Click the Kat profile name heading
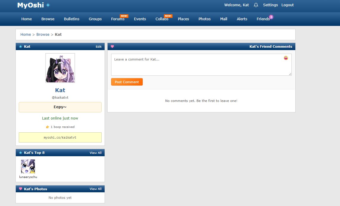 (60, 90)
